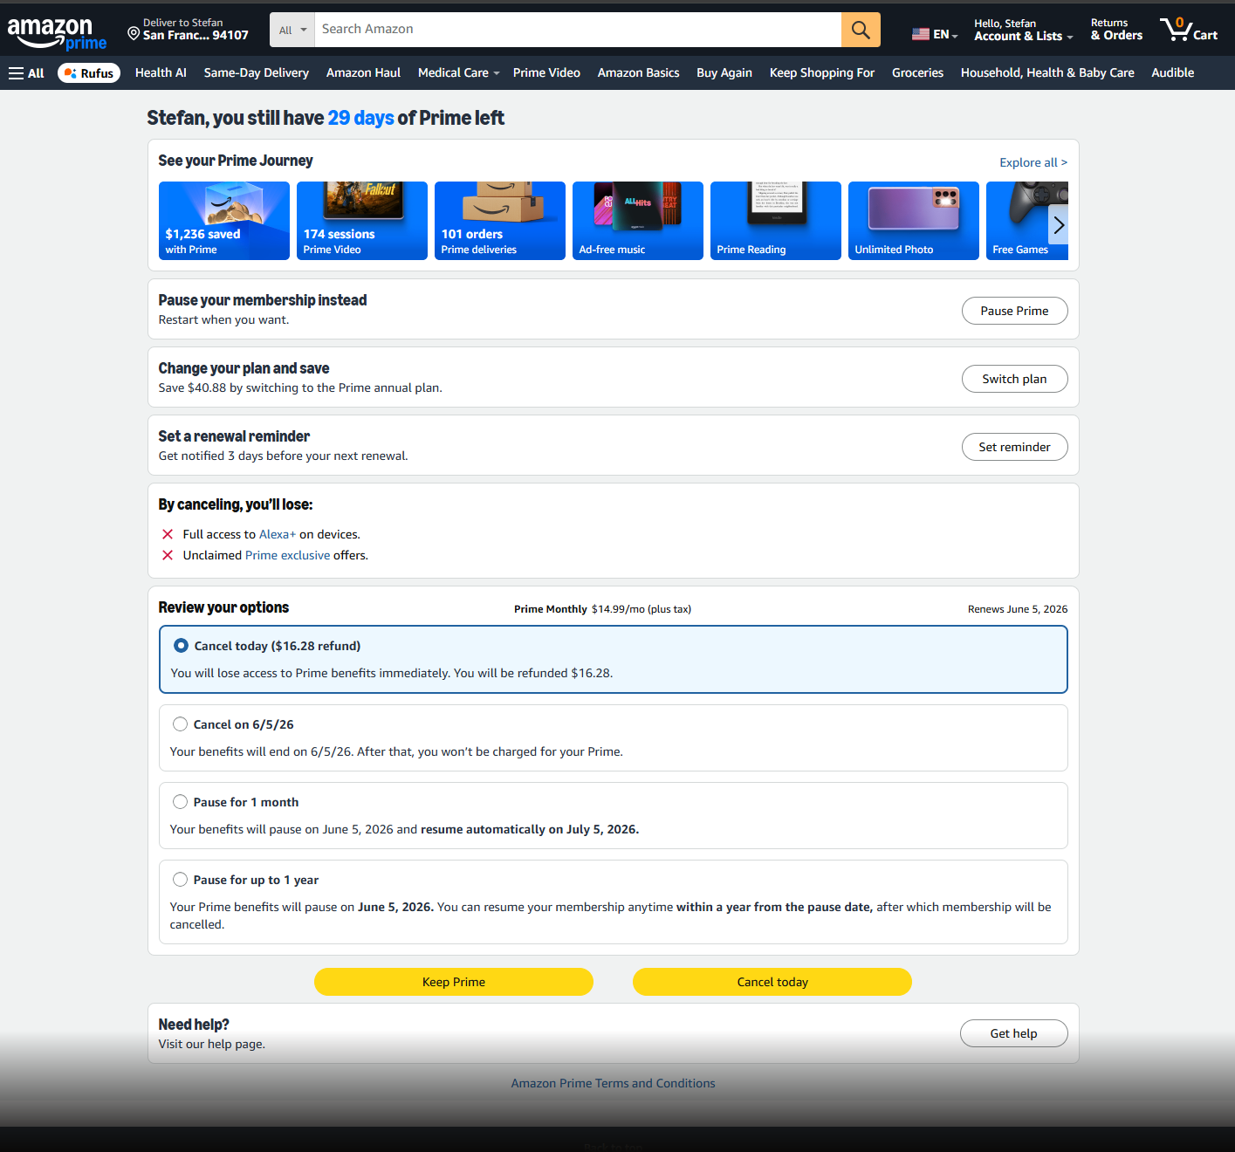Screen dimensions: 1235x1152
Task: Open the hamburger All menu
Action: 26,73
